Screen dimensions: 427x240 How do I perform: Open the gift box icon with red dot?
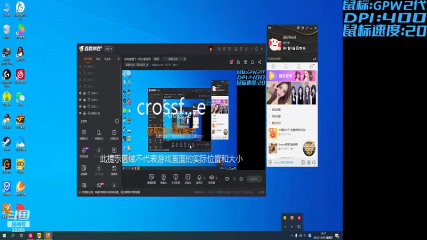coord(231,62)
